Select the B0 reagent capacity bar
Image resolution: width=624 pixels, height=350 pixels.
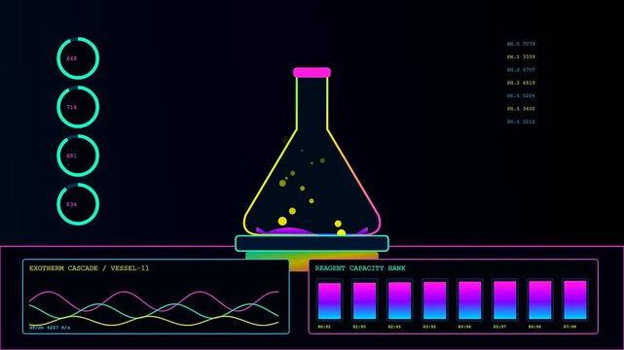click(329, 300)
